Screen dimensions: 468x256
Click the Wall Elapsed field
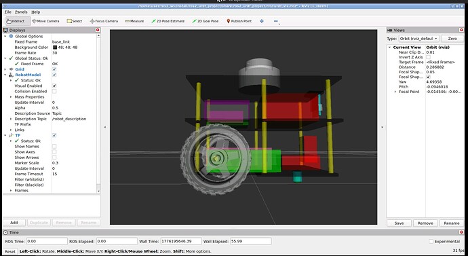[251, 241]
